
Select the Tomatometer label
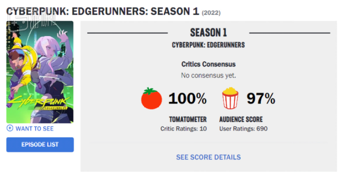pos(188,120)
